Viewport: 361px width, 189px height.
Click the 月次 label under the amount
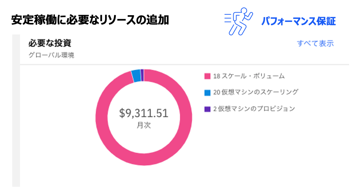(144, 125)
